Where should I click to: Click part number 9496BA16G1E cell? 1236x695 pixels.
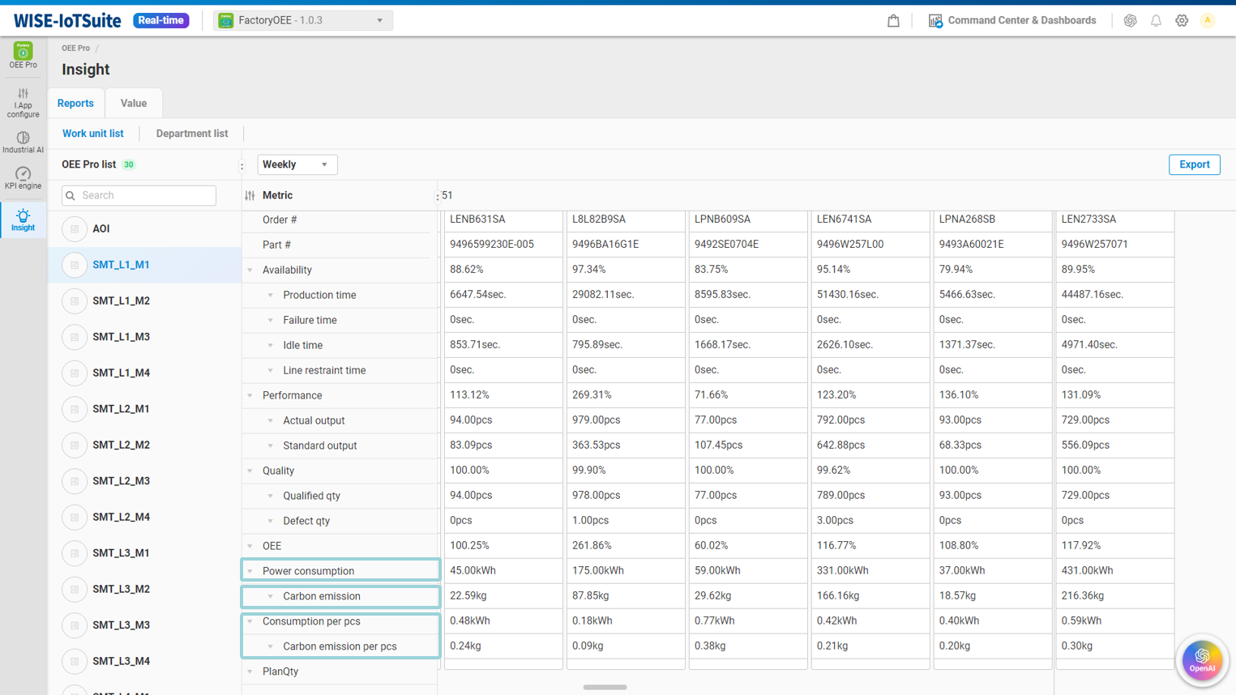pos(626,244)
